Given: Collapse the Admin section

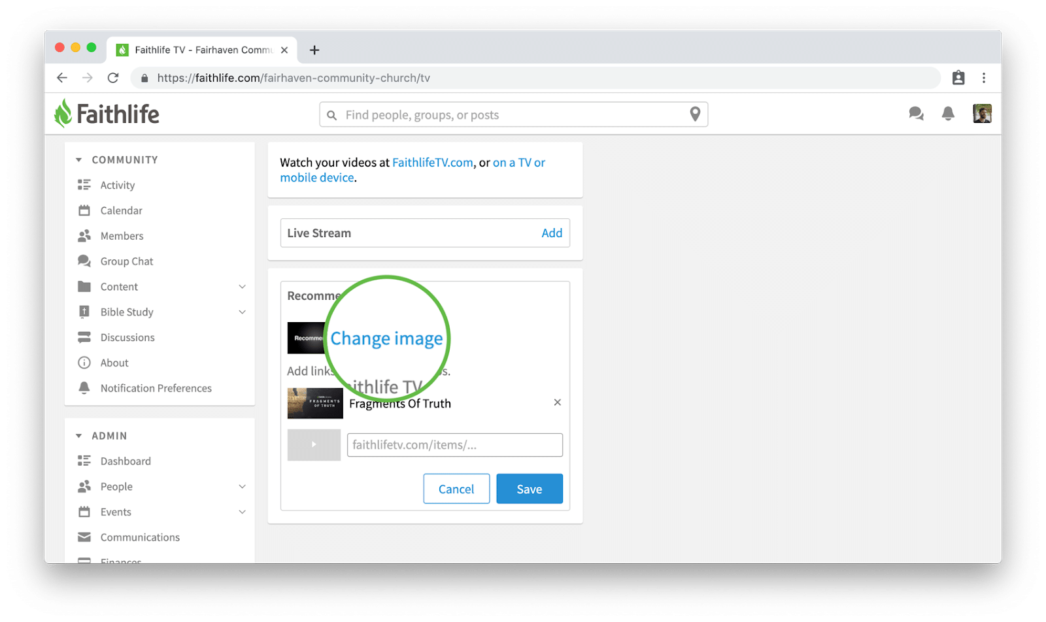Looking at the screenshot, I should point(78,436).
